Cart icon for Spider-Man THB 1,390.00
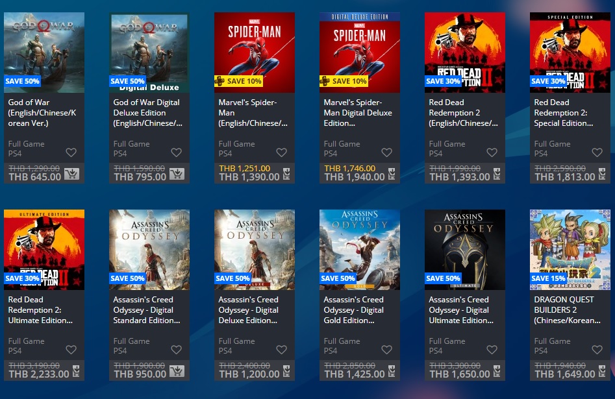This screenshot has height=399, width=615. tap(286, 174)
